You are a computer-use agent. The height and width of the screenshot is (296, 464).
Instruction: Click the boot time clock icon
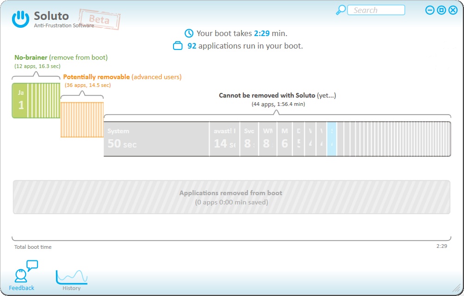pyautogui.click(x=189, y=33)
